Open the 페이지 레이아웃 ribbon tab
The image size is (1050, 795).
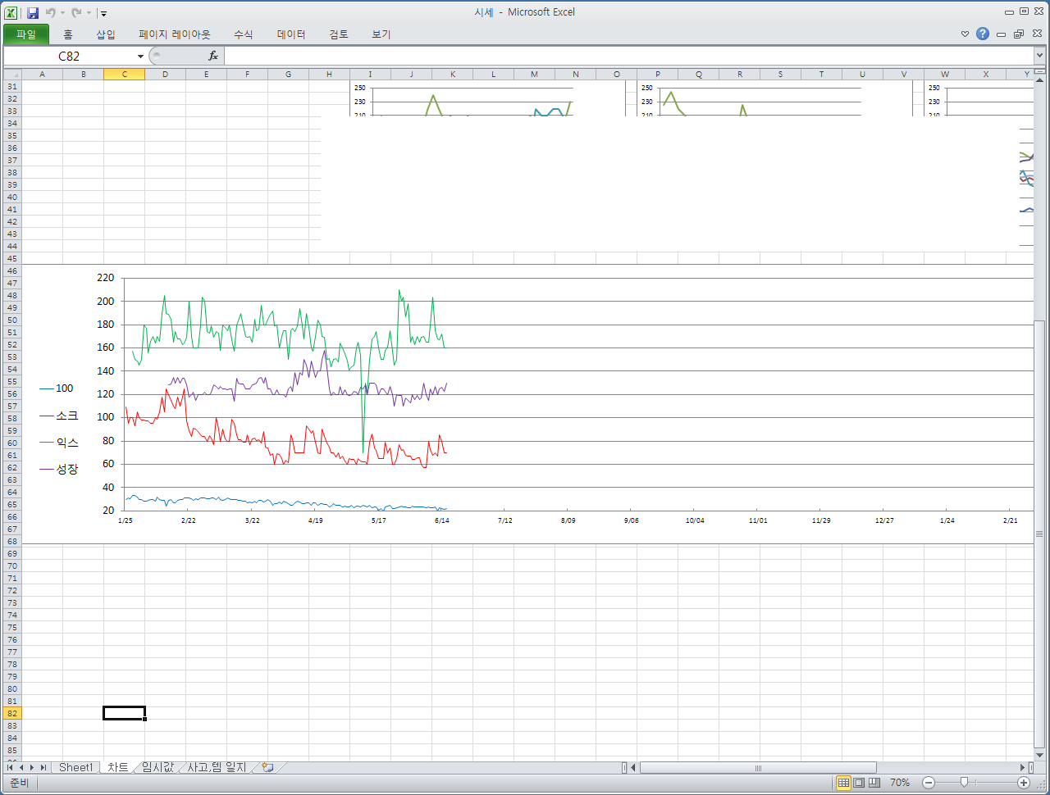point(175,34)
